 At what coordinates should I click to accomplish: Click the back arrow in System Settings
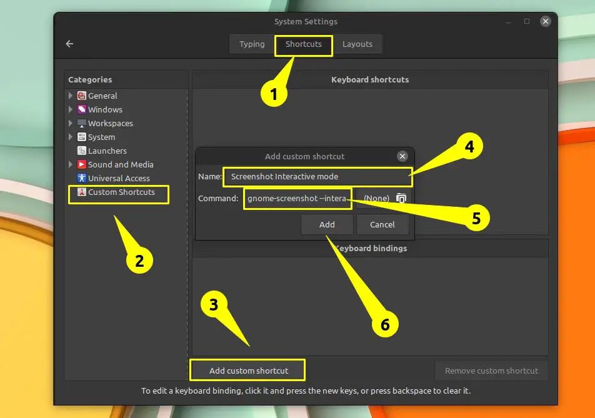tap(69, 44)
